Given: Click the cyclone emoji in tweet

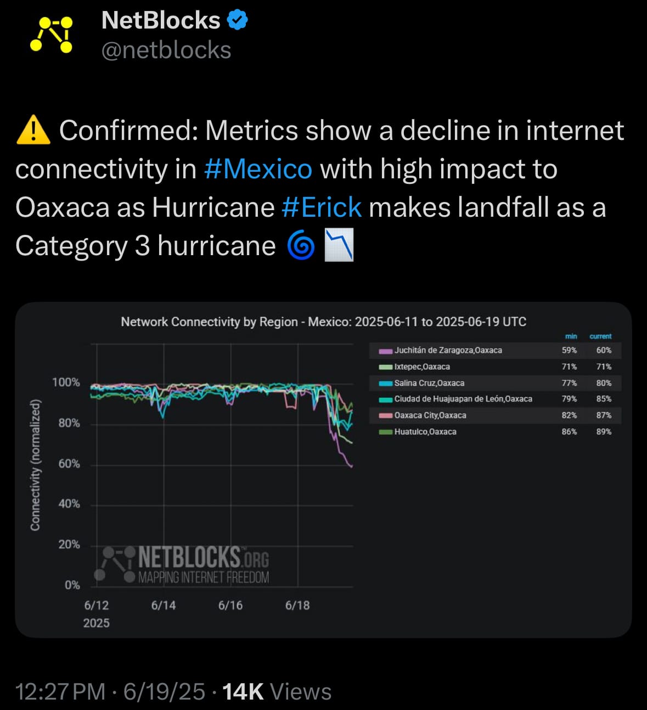Looking at the screenshot, I should click(301, 246).
